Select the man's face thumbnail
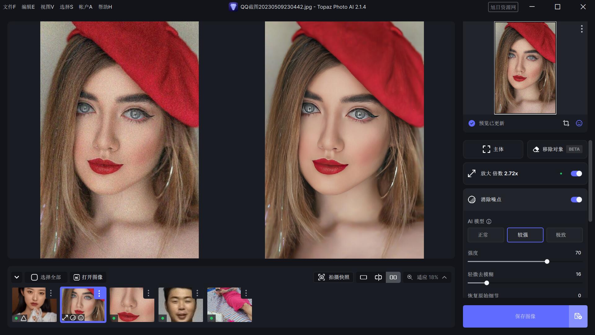 [x=181, y=305]
